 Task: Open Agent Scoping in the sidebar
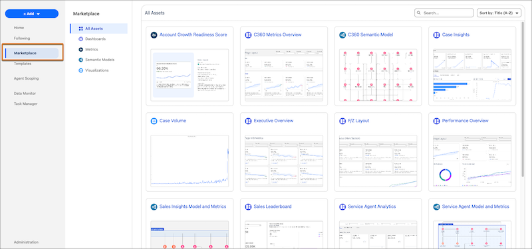tap(26, 78)
